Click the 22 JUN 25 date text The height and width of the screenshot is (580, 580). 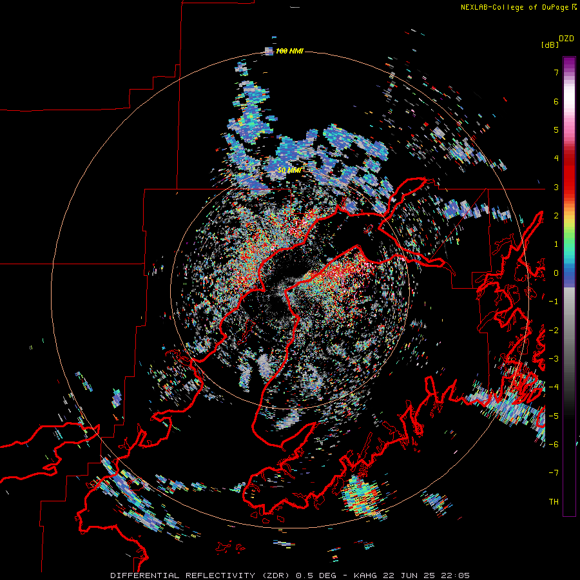coord(410,575)
